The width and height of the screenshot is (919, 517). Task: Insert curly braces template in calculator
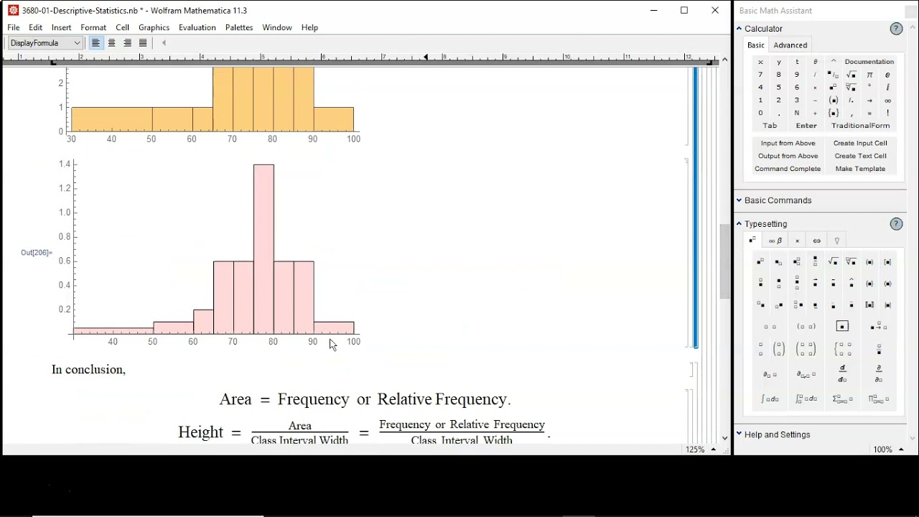tap(833, 113)
